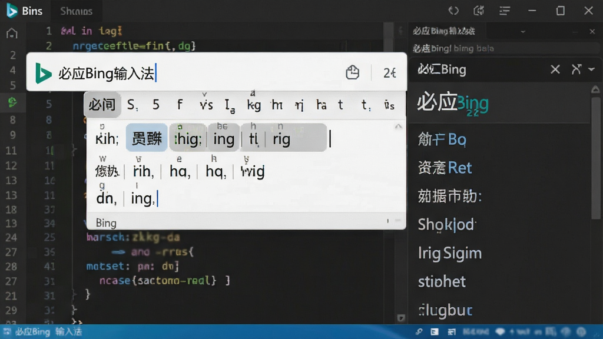Open dropdown arrow in 必应Bing panel tab bar
Viewport: 603px width, 339px height.
pos(523,32)
